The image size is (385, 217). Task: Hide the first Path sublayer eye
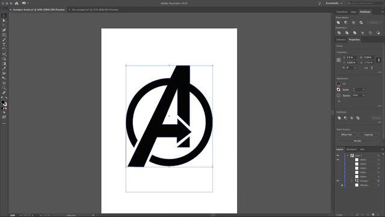coord(338,160)
